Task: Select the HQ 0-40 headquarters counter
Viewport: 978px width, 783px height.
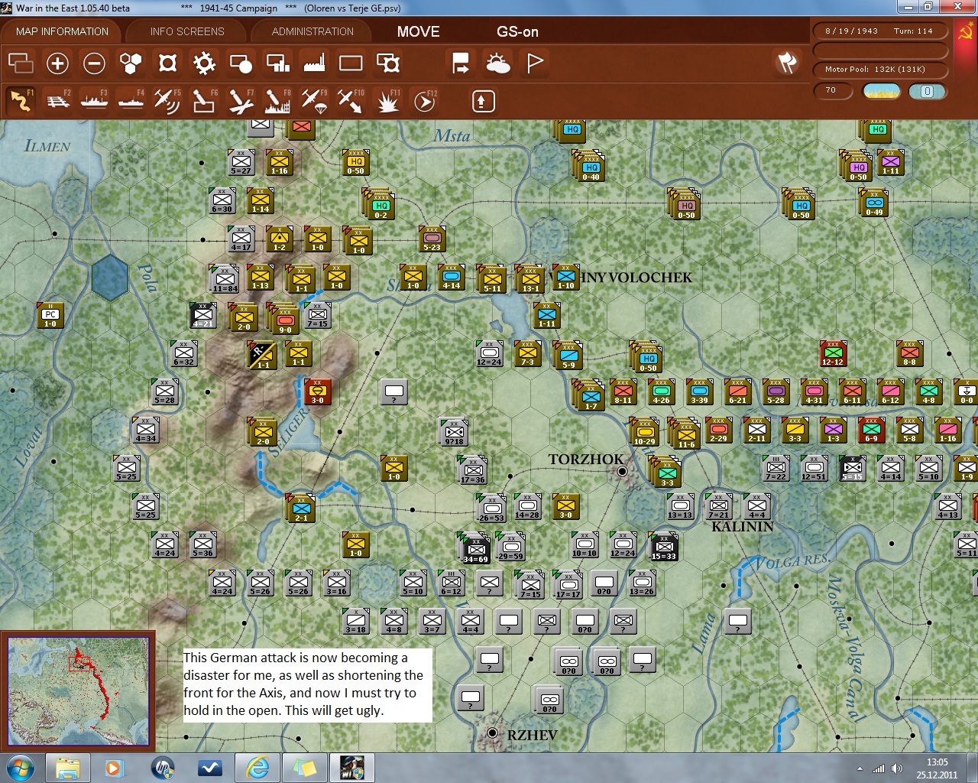Action: 591,168
